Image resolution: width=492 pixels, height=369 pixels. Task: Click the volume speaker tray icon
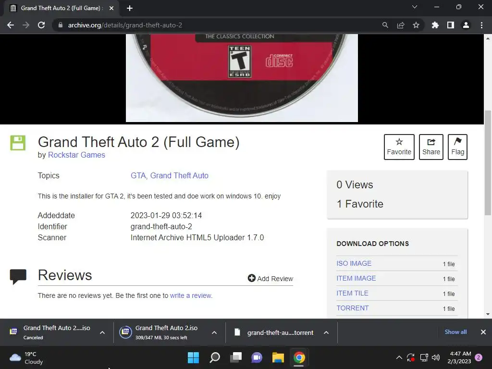coord(436,357)
